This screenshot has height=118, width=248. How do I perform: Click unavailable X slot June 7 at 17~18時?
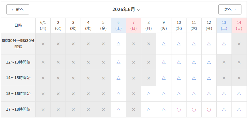134,109
